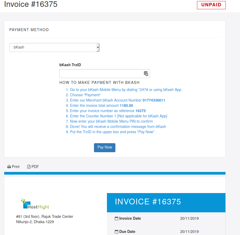240x235 pixels.
Task: Click the HOW TO MAKE PAYMENT WITH BKASH heading
Action: (x=100, y=83)
